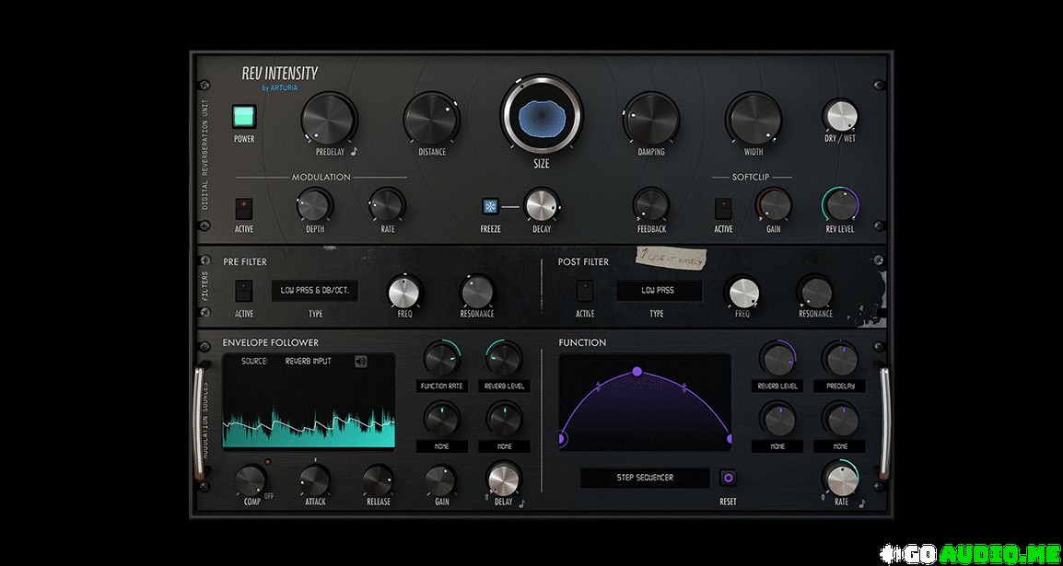Open the Source Reverb Input selector
1063x566 pixels.
pyautogui.click(x=309, y=362)
